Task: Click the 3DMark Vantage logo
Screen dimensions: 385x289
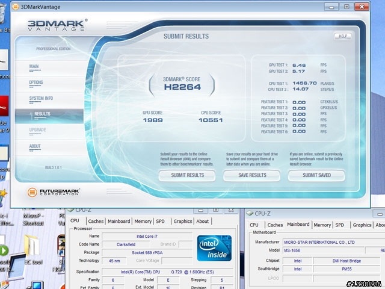Action: pos(57,25)
